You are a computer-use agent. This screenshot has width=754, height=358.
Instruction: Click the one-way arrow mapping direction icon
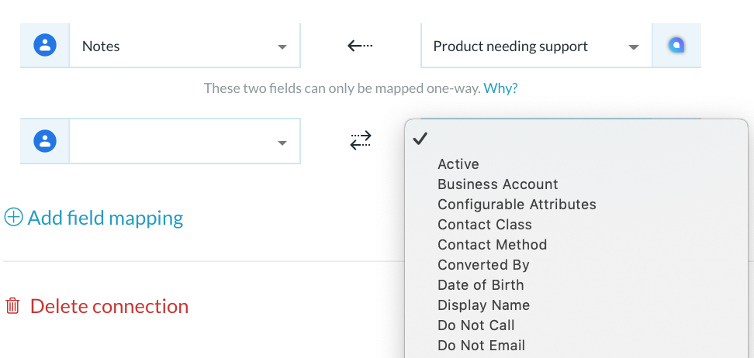pos(360,46)
